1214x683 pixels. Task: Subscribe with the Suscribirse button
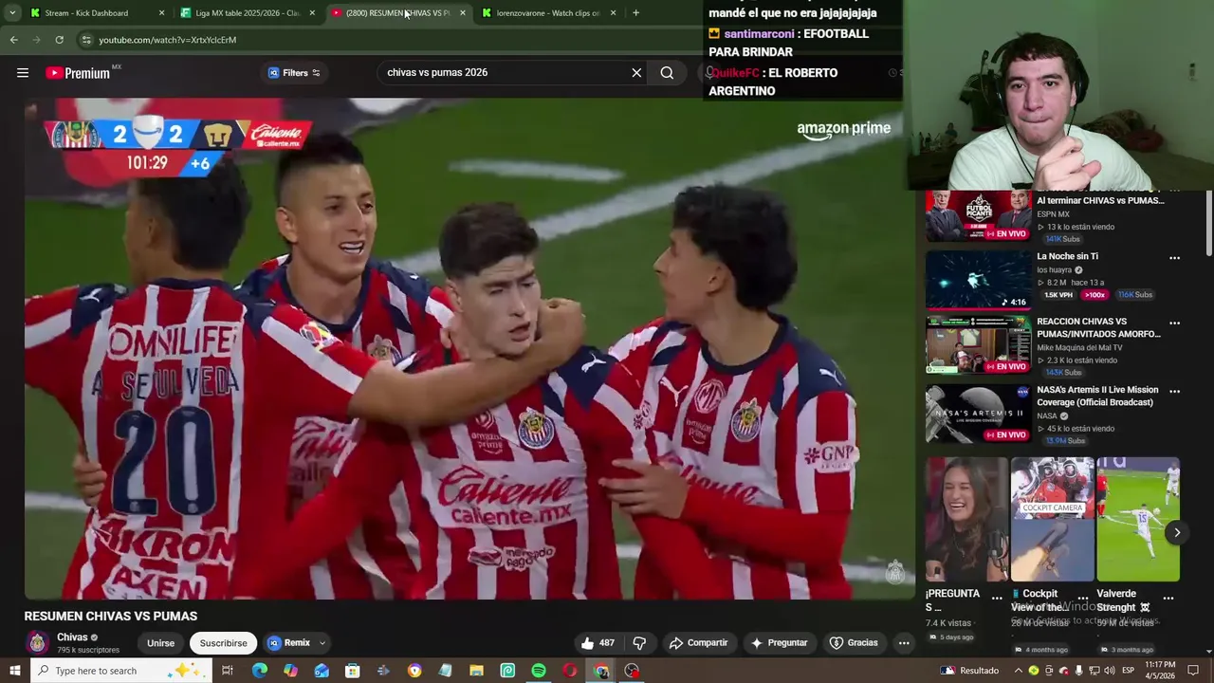coord(223,643)
